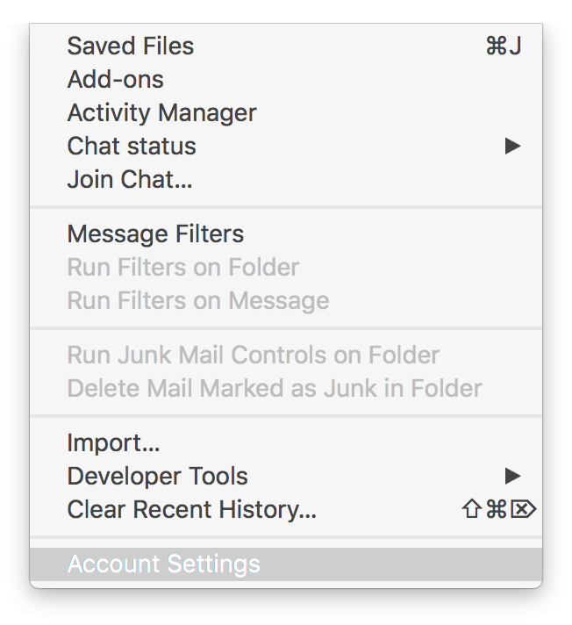Choose Clear Recent History…

pos(286,509)
